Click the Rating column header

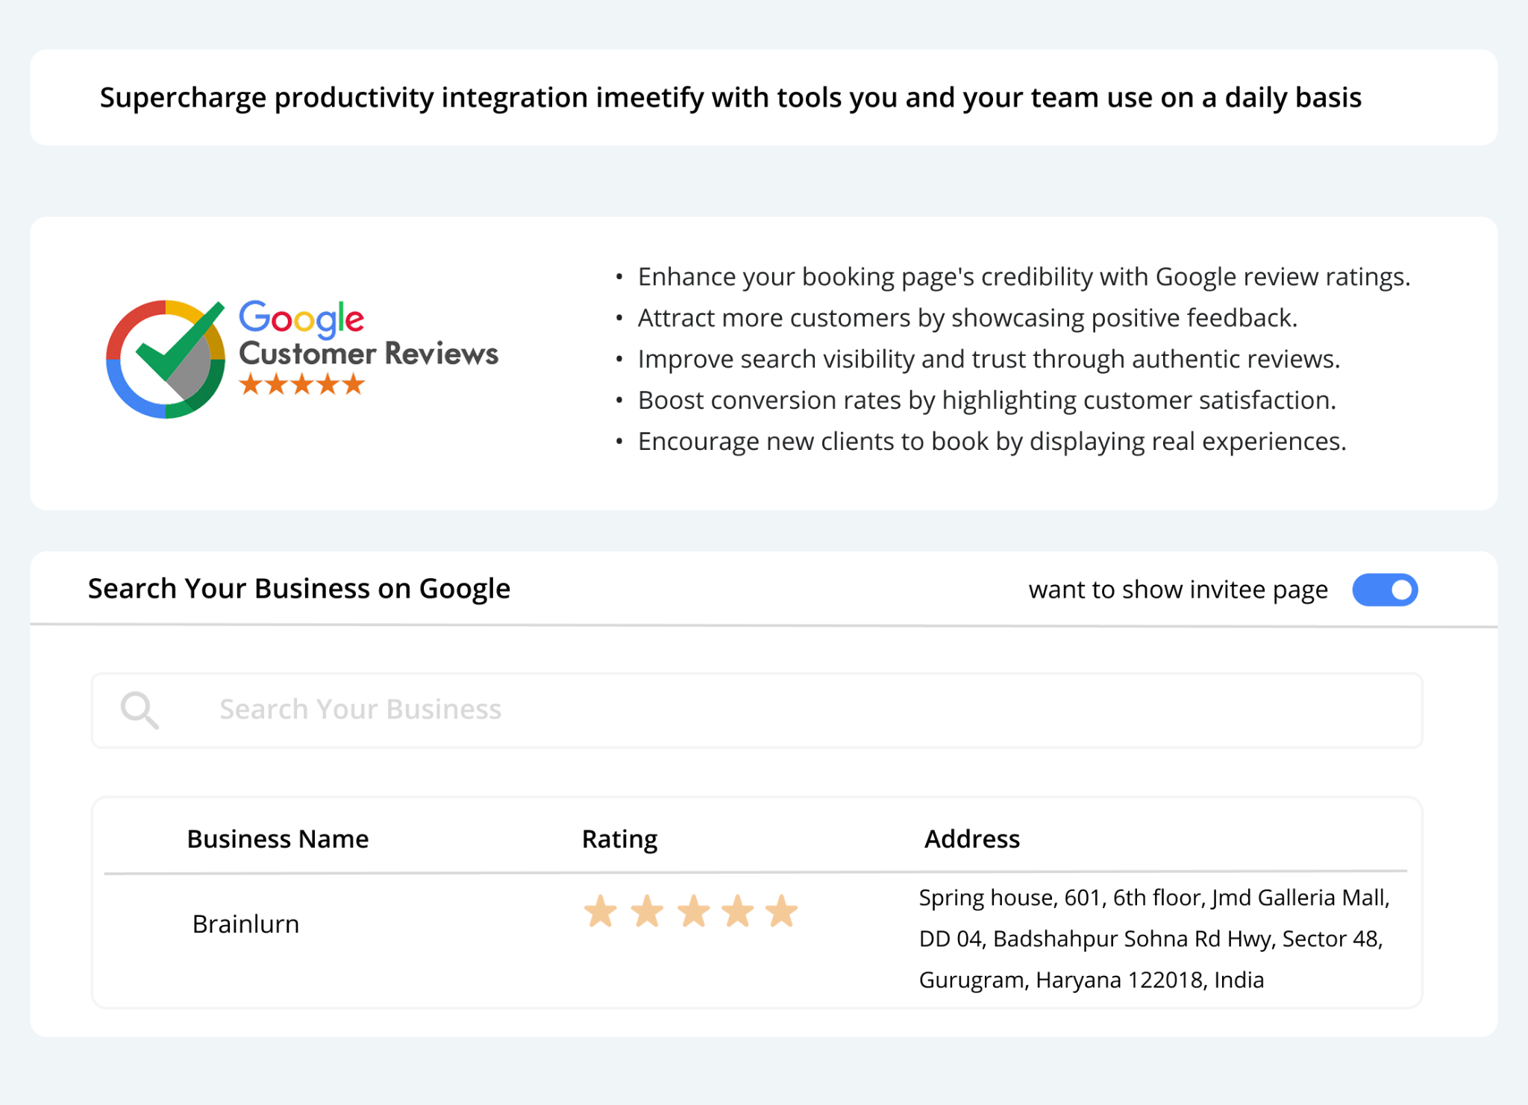(619, 839)
